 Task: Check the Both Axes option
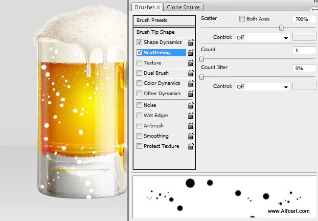point(242,18)
